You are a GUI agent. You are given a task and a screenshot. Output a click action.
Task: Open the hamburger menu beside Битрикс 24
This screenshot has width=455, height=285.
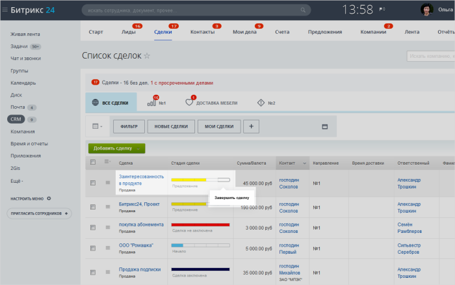pyautogui.click(x=5, y=10)
